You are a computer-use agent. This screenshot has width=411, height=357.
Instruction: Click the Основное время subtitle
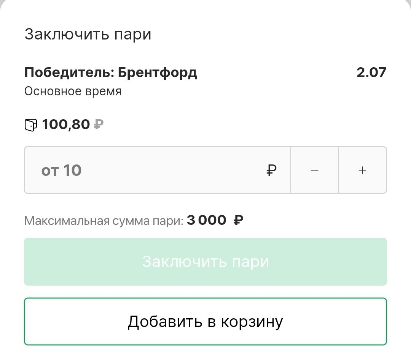pos(73,91)
